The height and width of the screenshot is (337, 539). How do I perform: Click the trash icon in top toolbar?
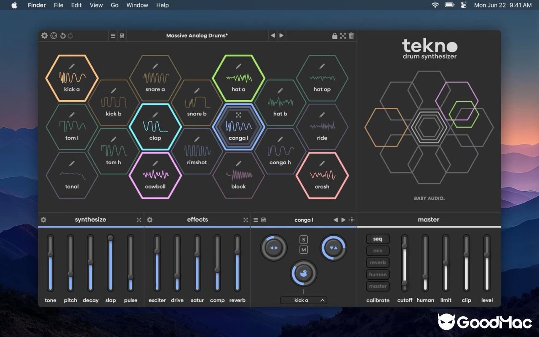click(x=351, y=36)
